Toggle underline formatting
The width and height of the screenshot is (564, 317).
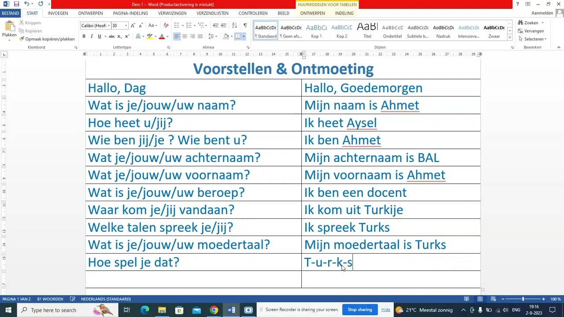tap(100, 37)
